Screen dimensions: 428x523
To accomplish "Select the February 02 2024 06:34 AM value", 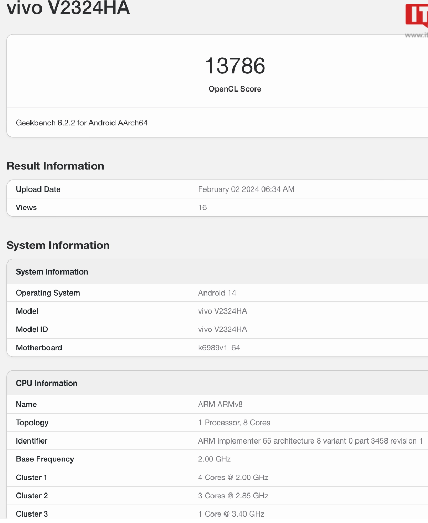I will click(x=246, y=189).
